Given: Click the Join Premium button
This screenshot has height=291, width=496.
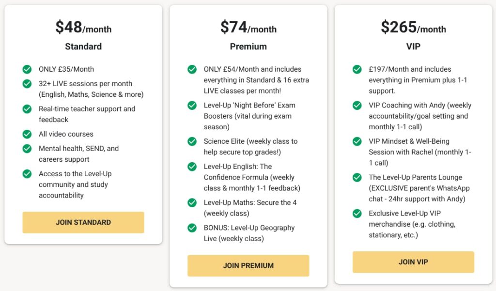Looking at the screenshot, I should [x=248, y=265].
